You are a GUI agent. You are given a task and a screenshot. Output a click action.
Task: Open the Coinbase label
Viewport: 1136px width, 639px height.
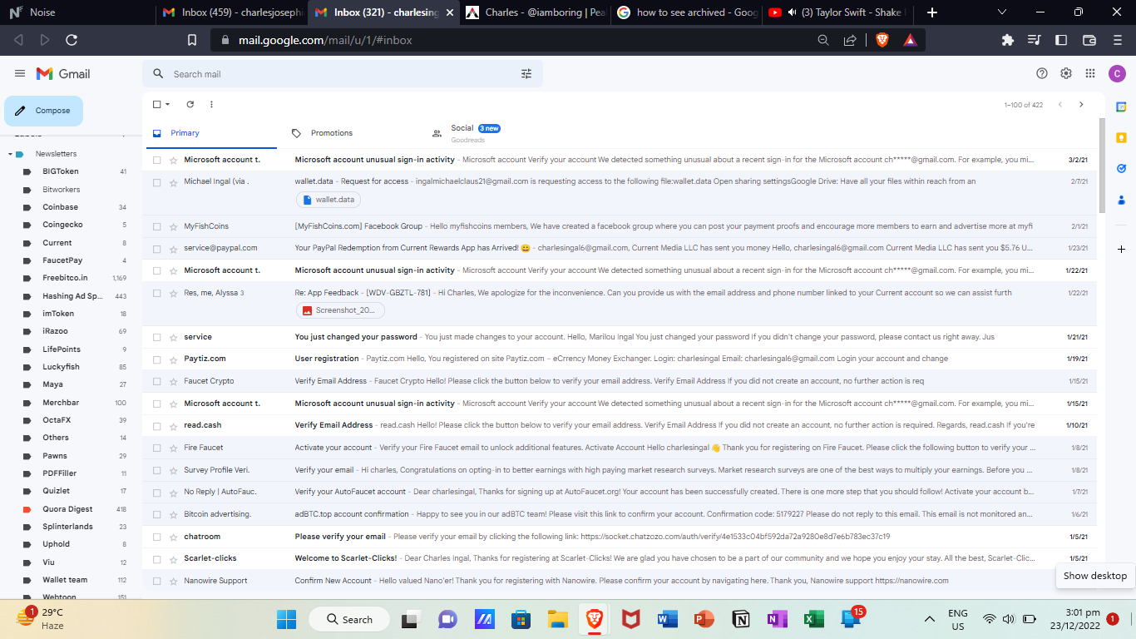tap(61, 207)
